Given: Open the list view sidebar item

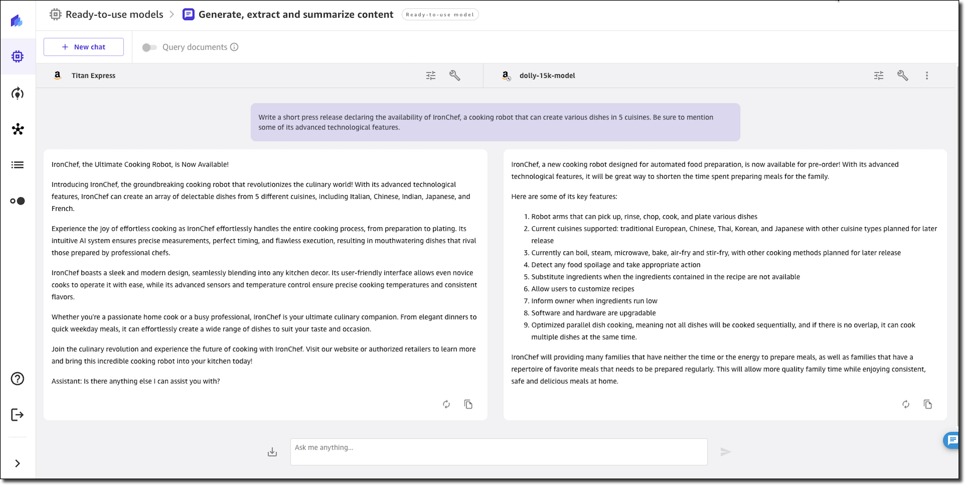Looking at the screenshot, I should (17, 165).
